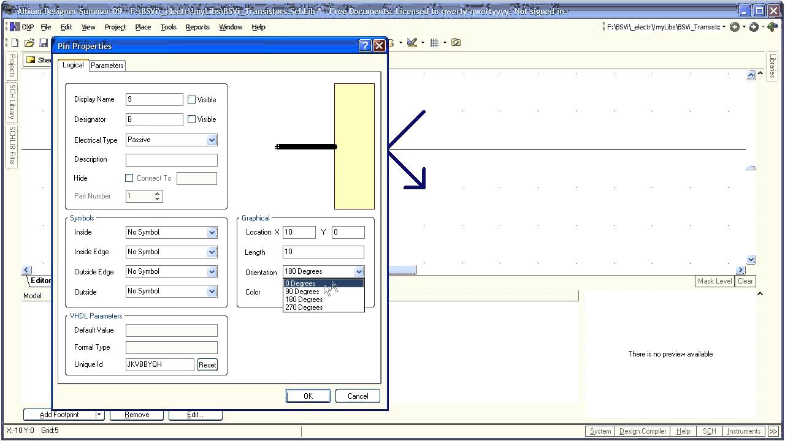
Task: Toggle Designator Visible checkbox
Action: click(191, 119)
